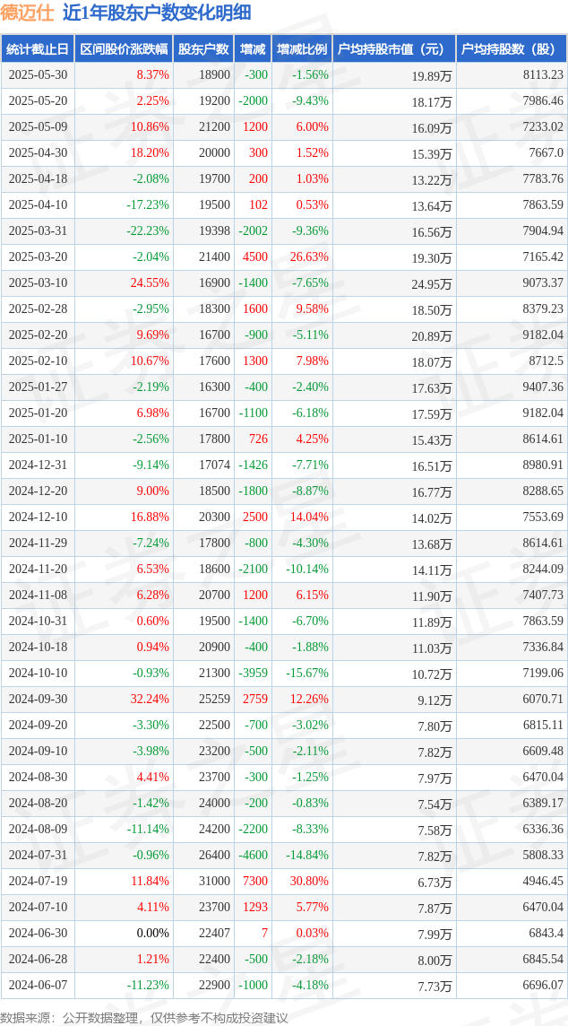Image resolution: width=568 pixels, height=1026 pixels.
Task: Select the 股东户数 column header
Action: pos(204,48)
